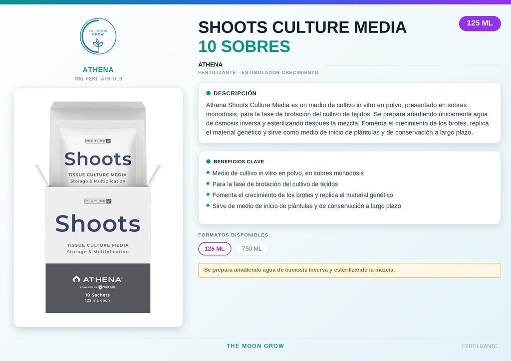Click bullet 'Fomenta el crecimiento de los brotes'

302,195
